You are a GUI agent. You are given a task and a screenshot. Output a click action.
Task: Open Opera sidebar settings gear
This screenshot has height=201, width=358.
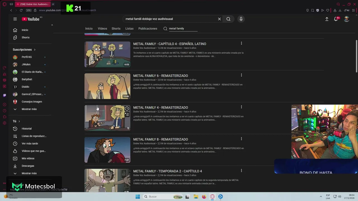coord(4,123)
